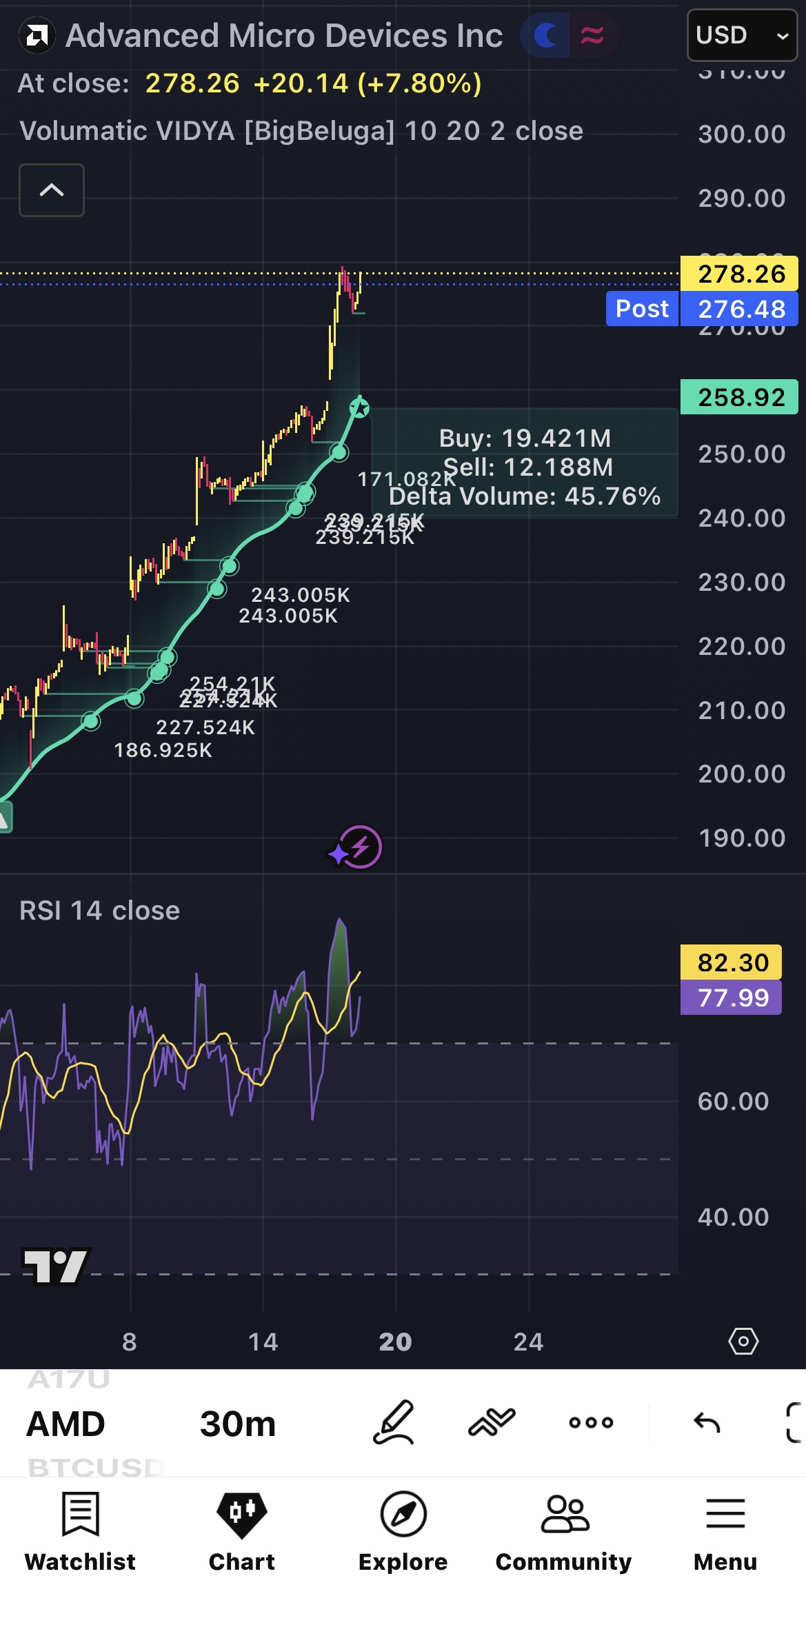The height and width of the screenshot is (1647, 806).
Task: Open the three-dot more options
Action: click(591, 1422)
